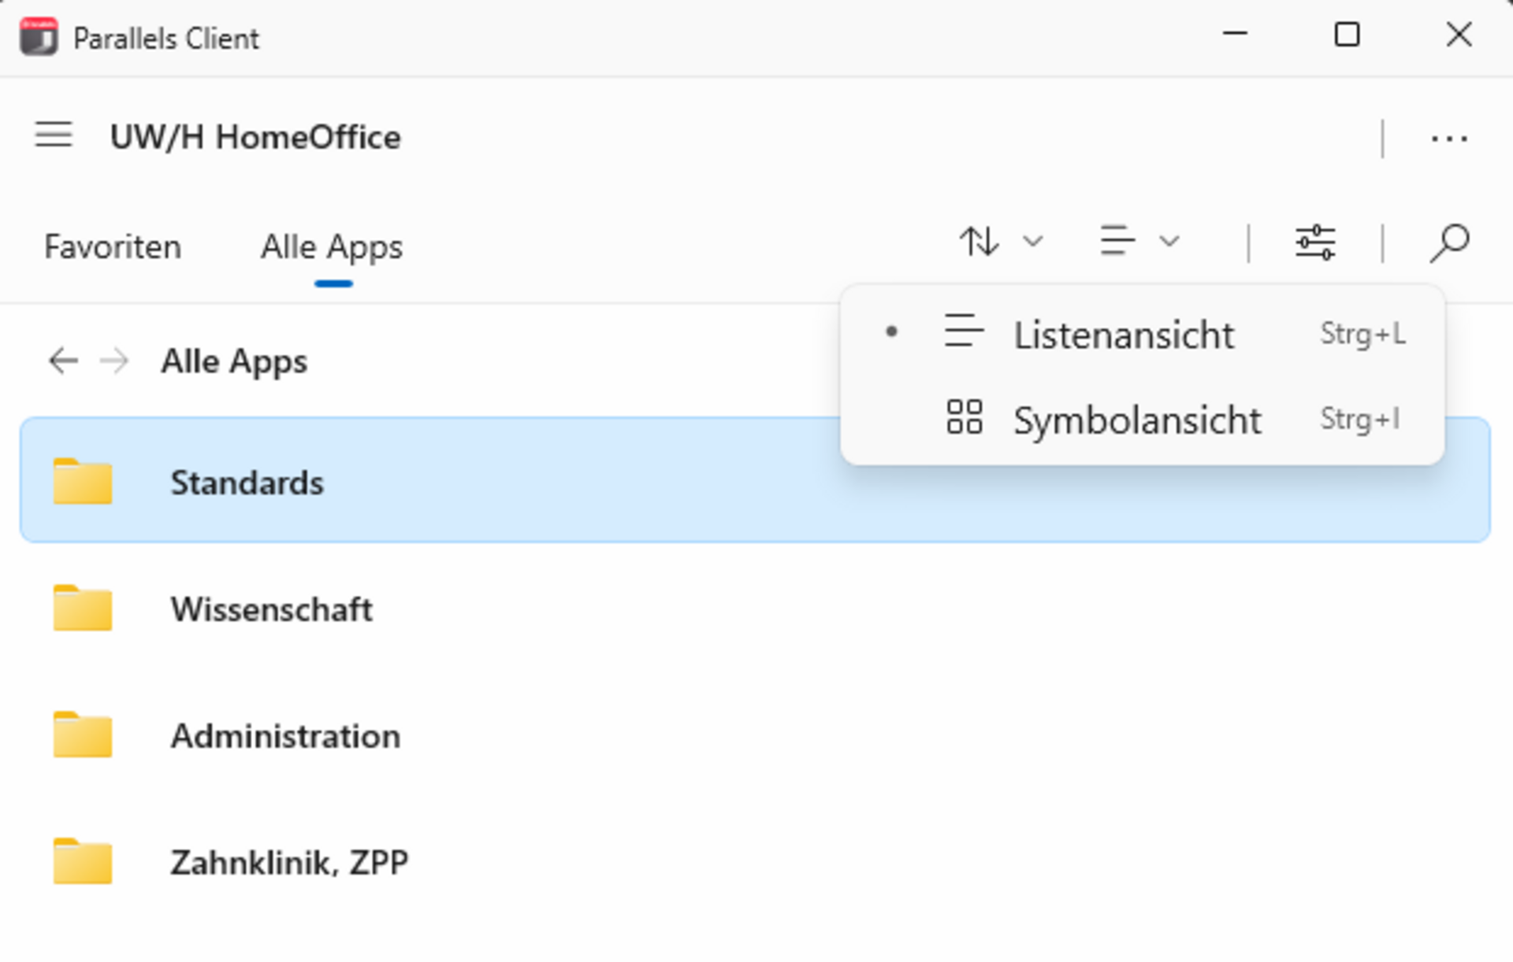Click the Administration folder icon
Image resolution: width=1513 pixels, height=962 pixels.
(83, 734)
